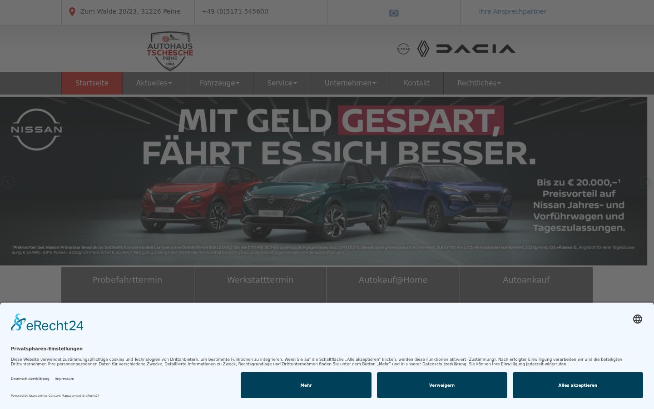Expand the Aktuelles dropdown menu
654x409 pixels.
point(154,83)
